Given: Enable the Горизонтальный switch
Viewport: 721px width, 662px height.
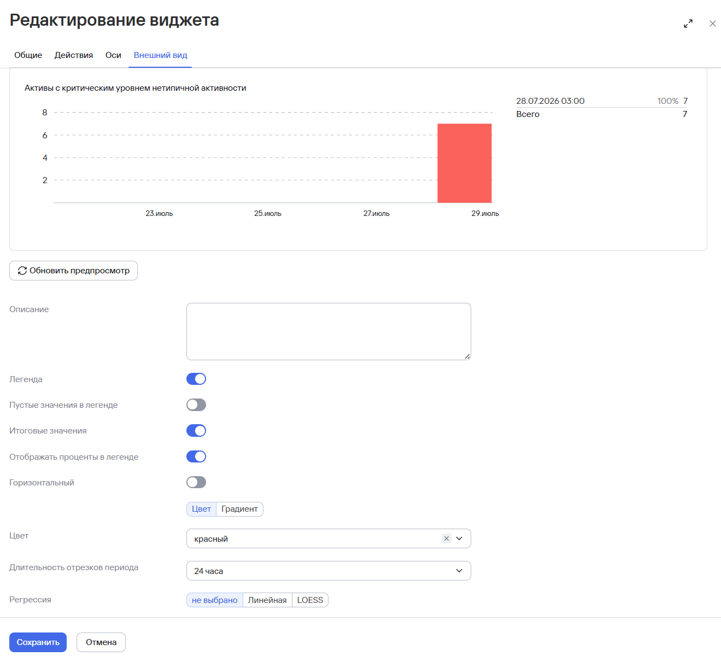Looking at the screenshot, I should click(196, 482).
